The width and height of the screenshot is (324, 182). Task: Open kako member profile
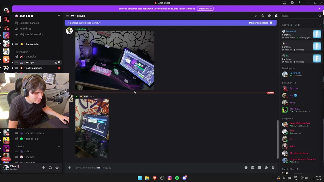pos(301,146)
